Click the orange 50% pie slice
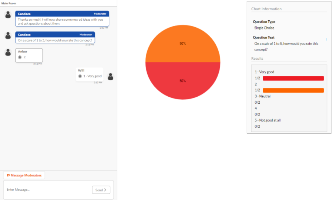The width and height of the screenshot is (333, 200). pyautogui.click(x=183, y=44)
